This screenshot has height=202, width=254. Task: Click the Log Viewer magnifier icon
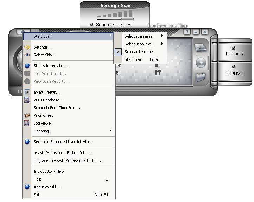click(27, 123)
